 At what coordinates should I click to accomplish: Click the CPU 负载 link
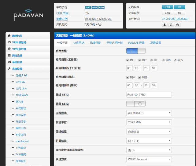pos(62,13)
